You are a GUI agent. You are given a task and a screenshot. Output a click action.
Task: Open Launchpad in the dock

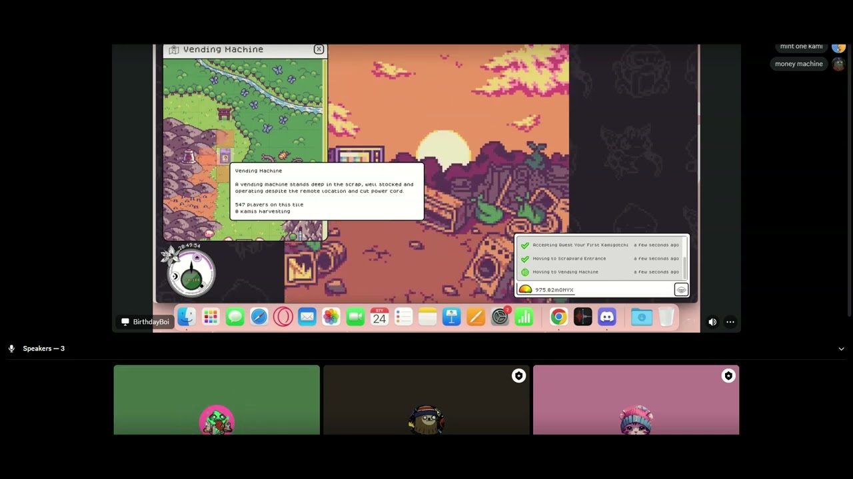tap(211, 317)
